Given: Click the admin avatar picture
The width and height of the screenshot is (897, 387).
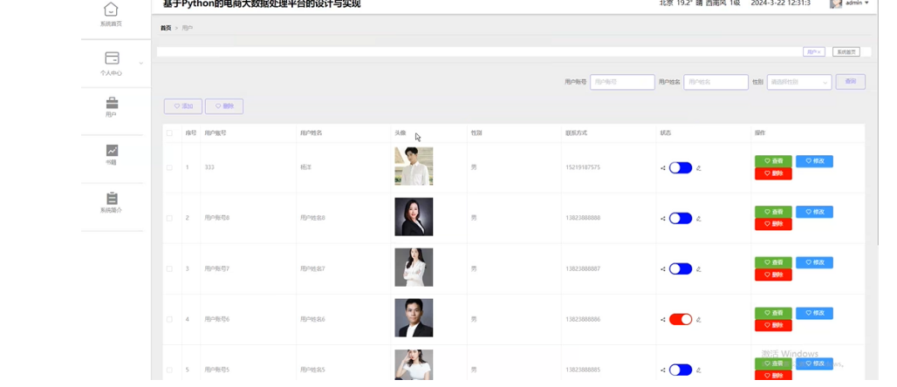Looking at the screenshot, I should pos(836,3).
